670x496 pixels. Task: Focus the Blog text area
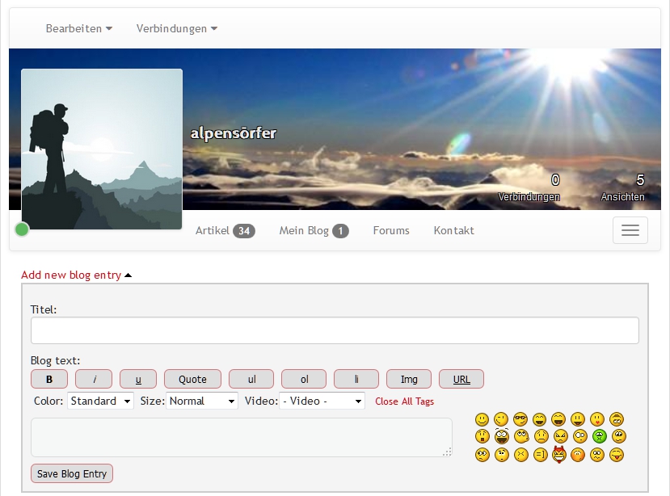[x=242, y=438]
